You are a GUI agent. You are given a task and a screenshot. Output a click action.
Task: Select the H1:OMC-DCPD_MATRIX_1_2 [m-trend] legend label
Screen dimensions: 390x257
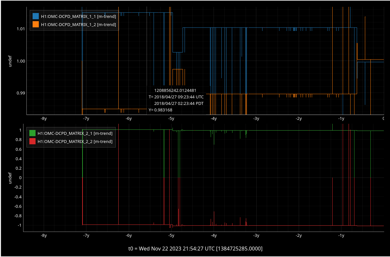tap(78, 24)
